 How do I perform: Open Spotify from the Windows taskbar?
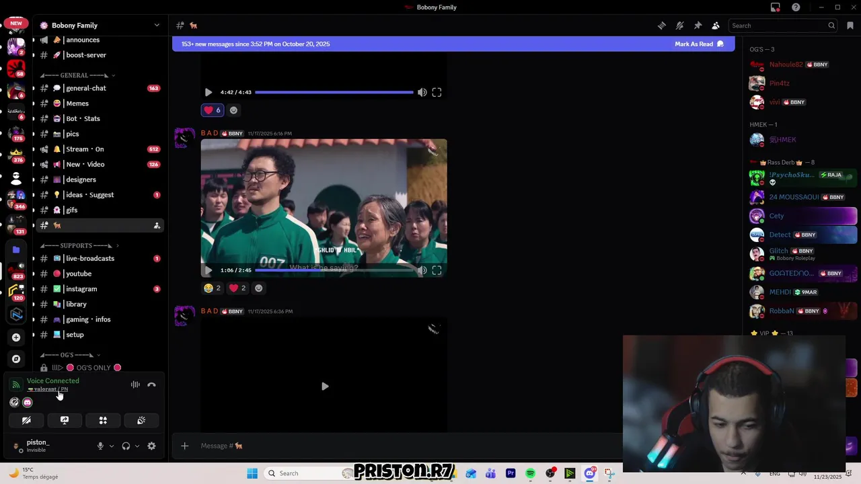coord(530,473)
